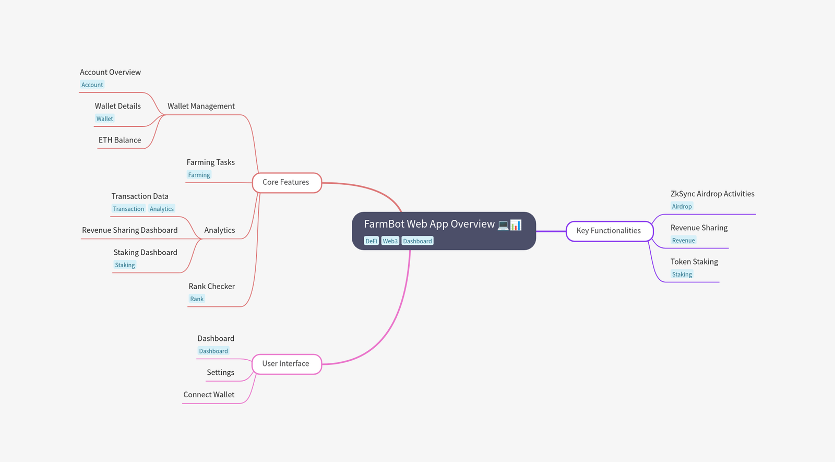Viewport: 835px width, 462px height.
Task: Click the Account tag under Account Overview
Action: tap(92, 85)
